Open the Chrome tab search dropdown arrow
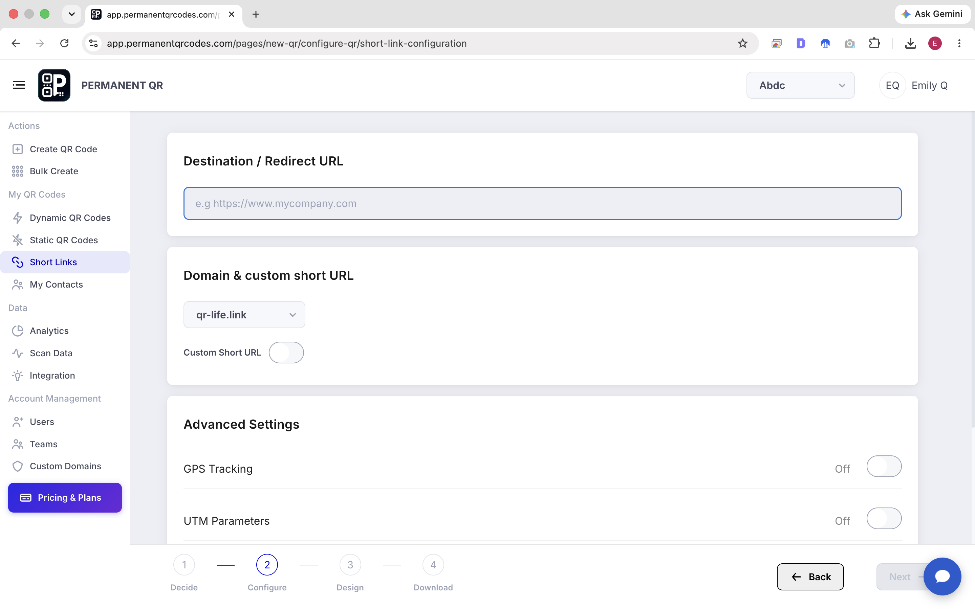This screenshot has width=975, height=609. pyautogui.click(x=72, y=15)
